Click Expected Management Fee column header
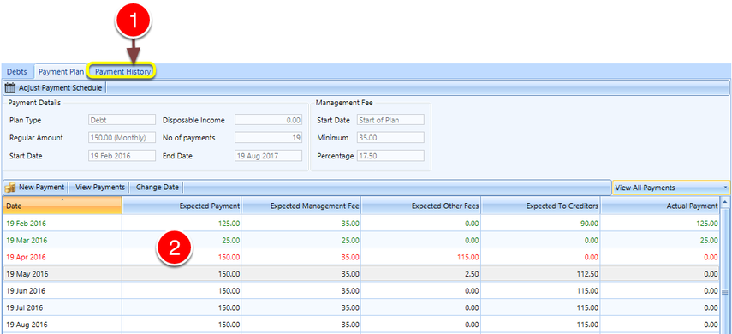732x334 pixels. pyautogui.click(x=301, y=206)
